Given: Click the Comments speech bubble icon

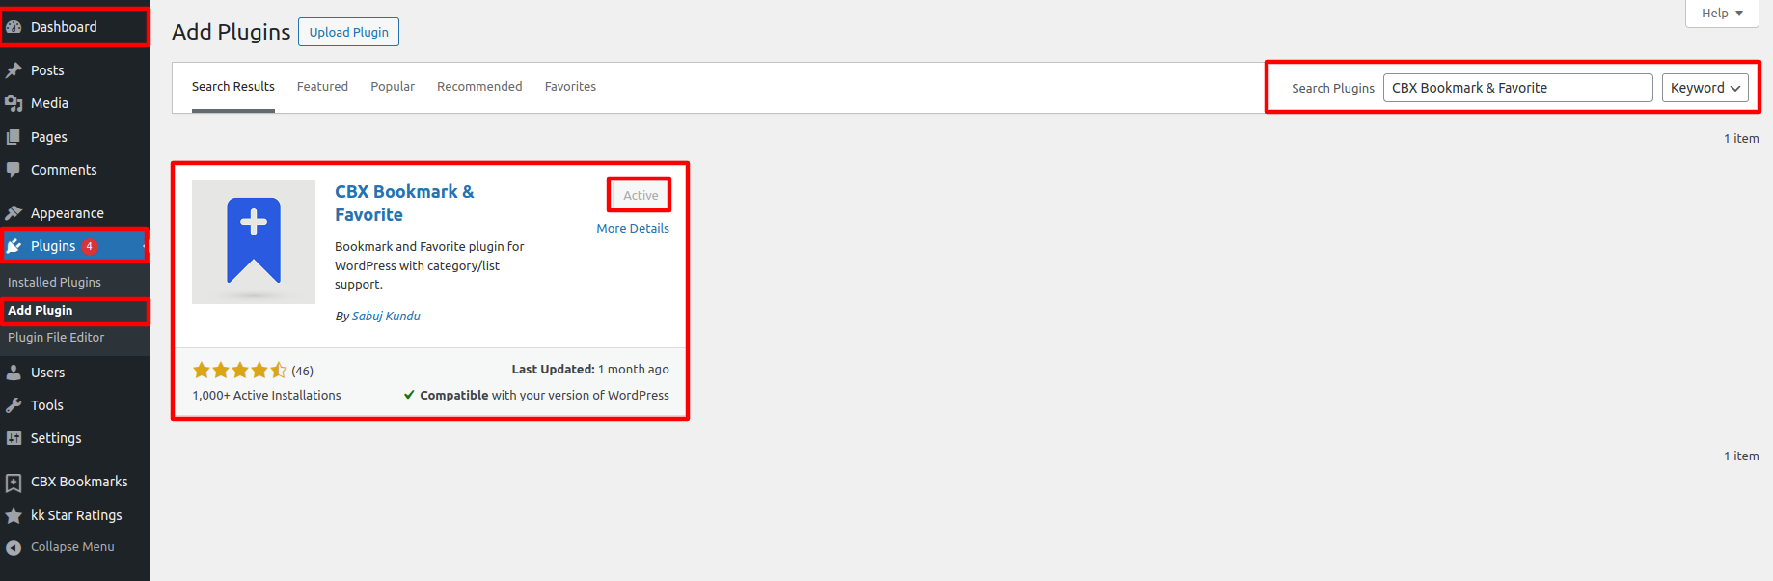Looking at the screenshot, I should coord(14,170).
